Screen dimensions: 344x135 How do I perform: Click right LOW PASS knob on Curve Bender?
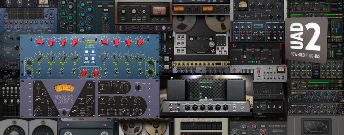151,72
